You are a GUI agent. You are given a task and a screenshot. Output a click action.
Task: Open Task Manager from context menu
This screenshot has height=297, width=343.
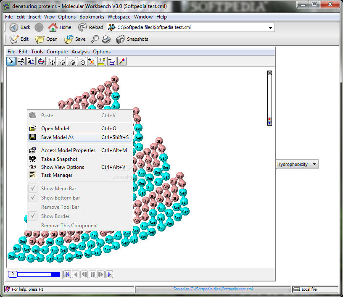pos(80,175)
